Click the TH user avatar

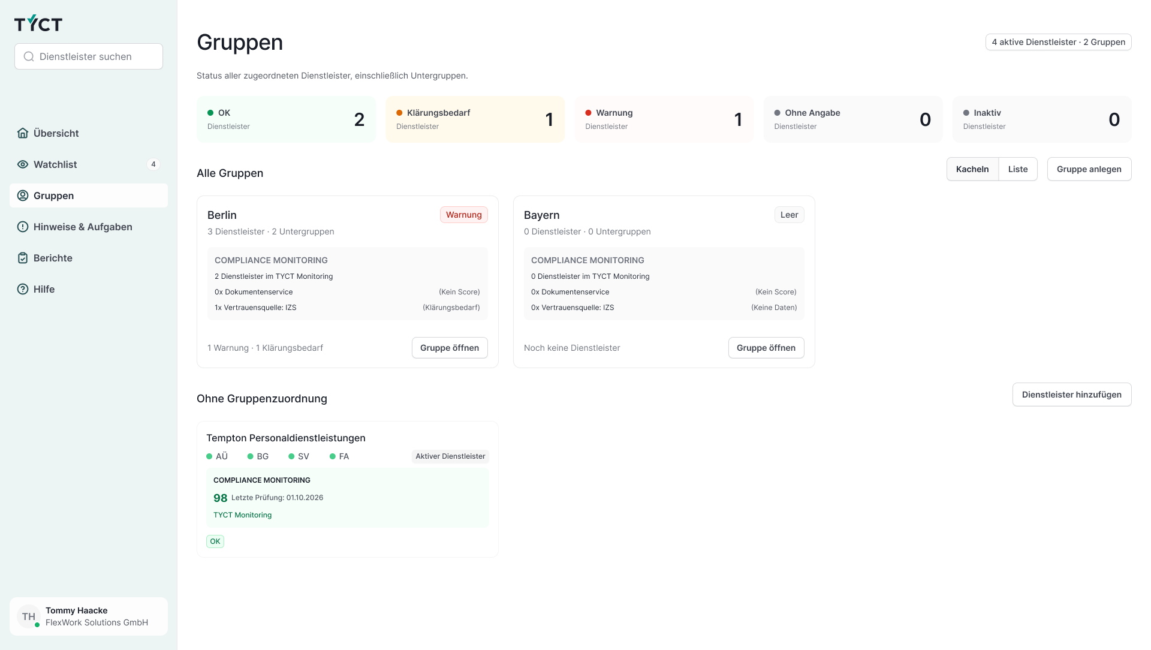click(29, 616)
